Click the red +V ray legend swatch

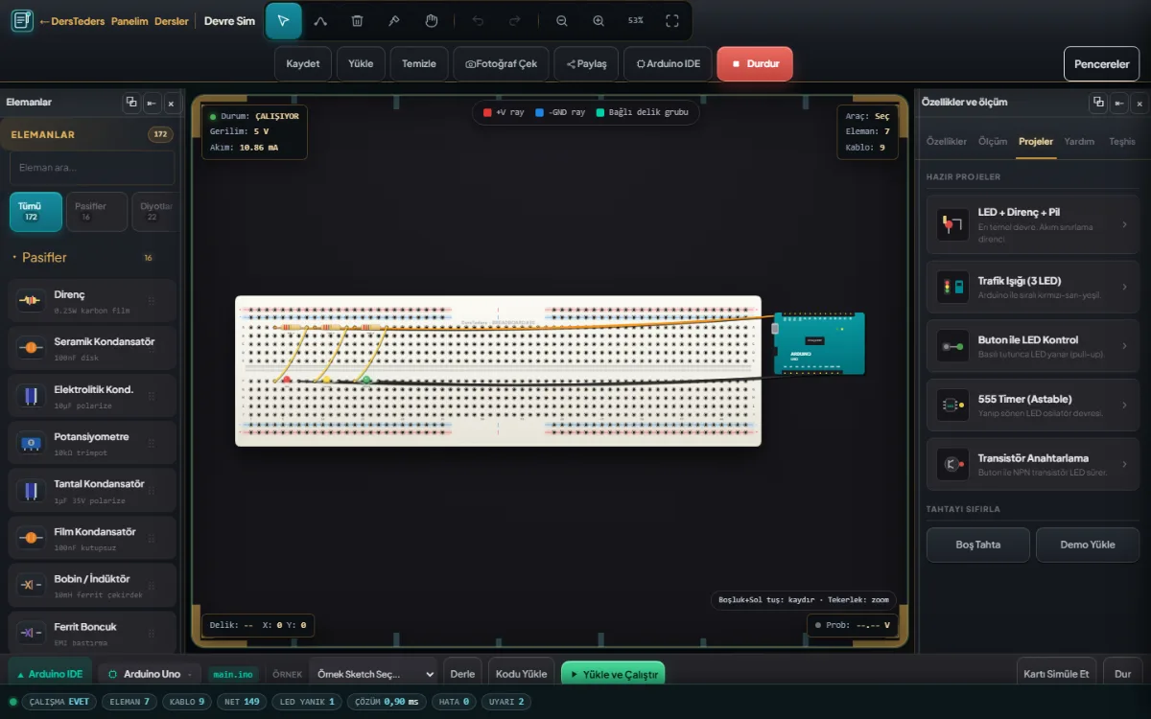[x=487, y=112]
